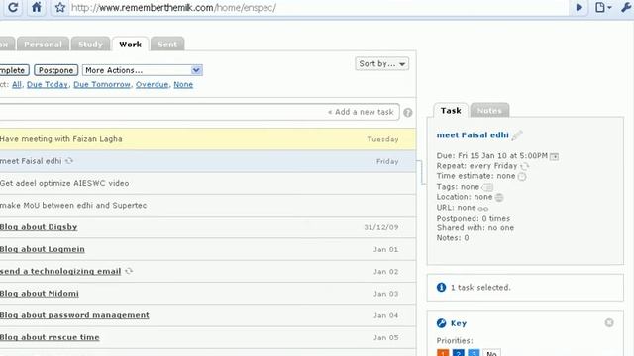Click the info icon beside '1 task selected'
Screen dimensions: 634x356
coord(441,288)
